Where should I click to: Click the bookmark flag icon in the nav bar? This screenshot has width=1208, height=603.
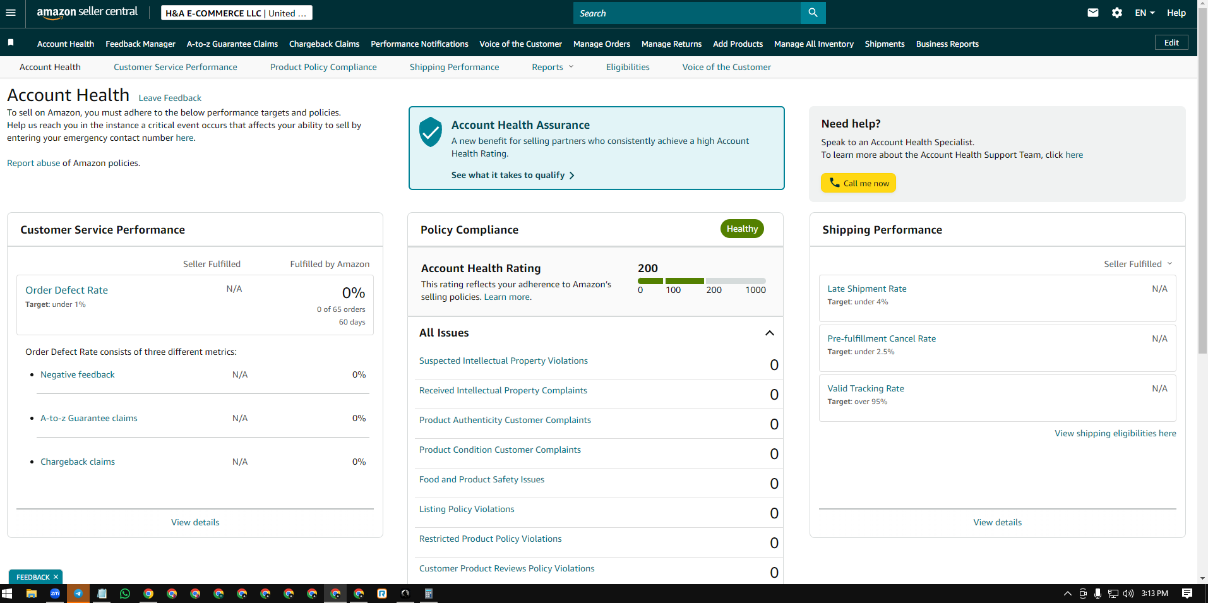pos(11,43)
